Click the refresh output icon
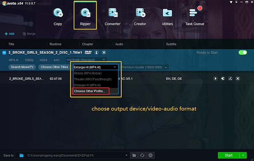 pos(142,155)
